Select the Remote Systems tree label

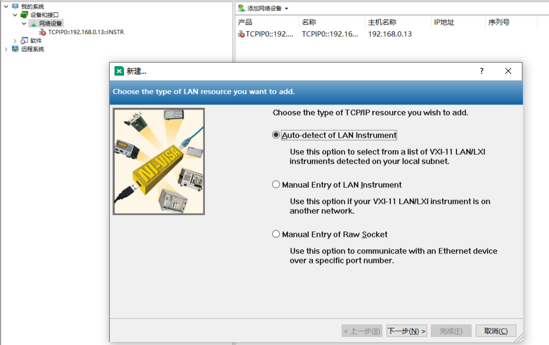pos(32,49)
